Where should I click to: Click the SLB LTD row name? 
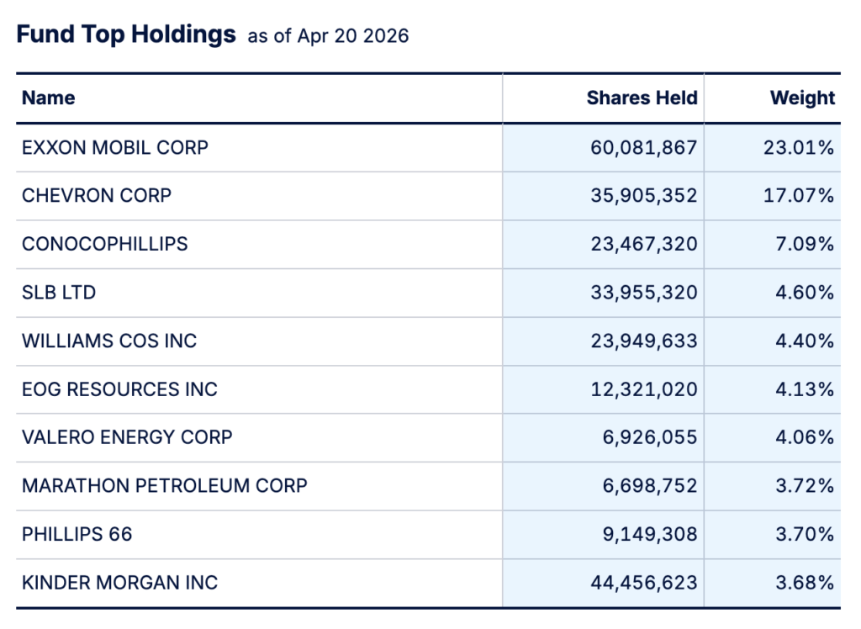[59, 293]
